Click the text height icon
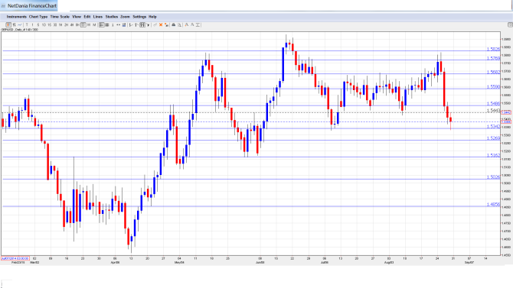 (198, 24)
